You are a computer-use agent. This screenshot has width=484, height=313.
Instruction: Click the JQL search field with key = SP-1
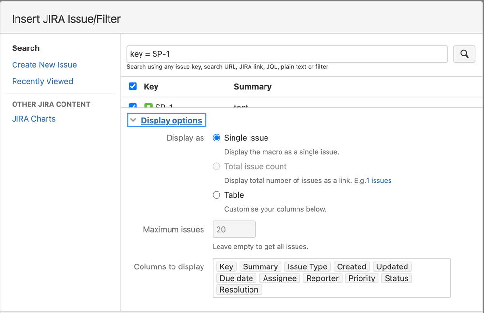pyautogui.click(x=287, y=54)
